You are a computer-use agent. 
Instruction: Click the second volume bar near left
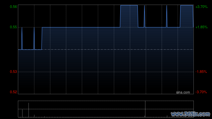(x=28, y=110)
